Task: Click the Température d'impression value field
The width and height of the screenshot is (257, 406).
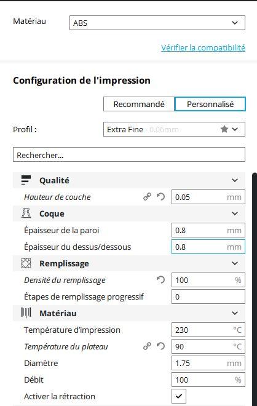Action: pos(208,330)
